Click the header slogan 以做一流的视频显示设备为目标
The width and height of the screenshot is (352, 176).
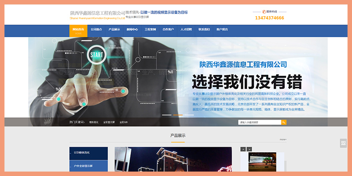click(164, 12)
